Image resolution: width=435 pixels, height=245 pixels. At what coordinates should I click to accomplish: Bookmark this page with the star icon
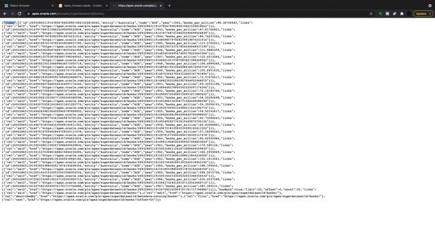pos(371,14)
